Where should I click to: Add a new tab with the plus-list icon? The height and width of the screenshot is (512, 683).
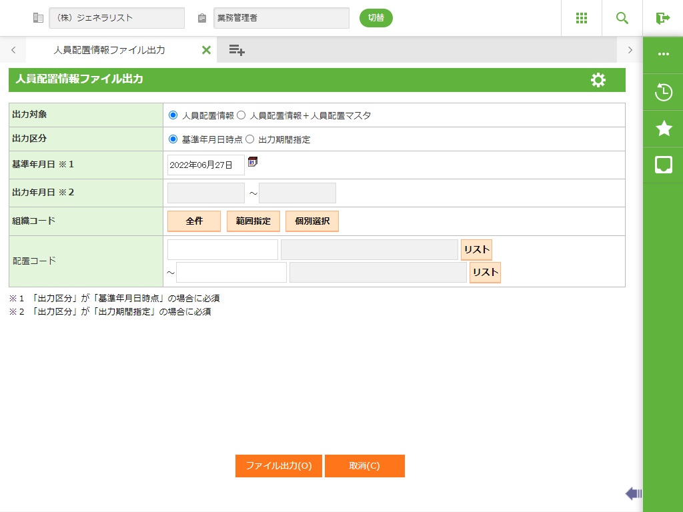pyautogui.click(x=236, y=50)
